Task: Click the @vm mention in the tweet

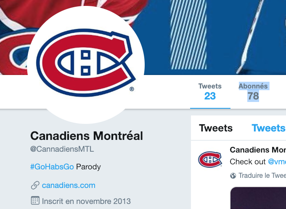Action: click(277, 161)
